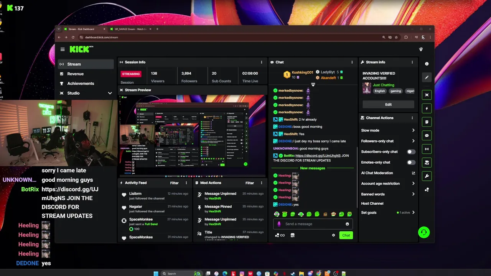The height and width of the screenshot is (276, 491).
Task: Click the three-dots cluster icon at the right sidebar bottom
Action: pos(427,190)
